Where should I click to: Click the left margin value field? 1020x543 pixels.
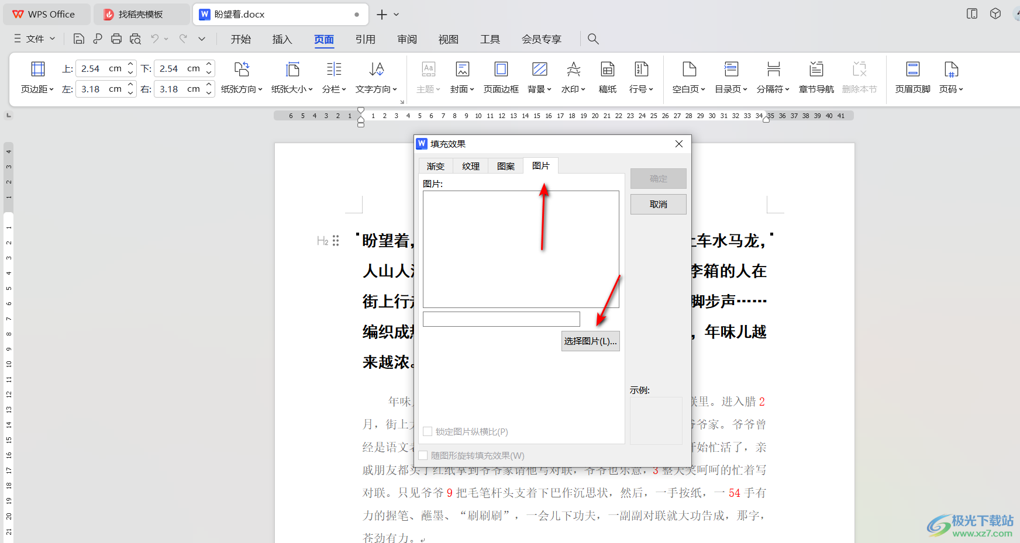point(101,89)
